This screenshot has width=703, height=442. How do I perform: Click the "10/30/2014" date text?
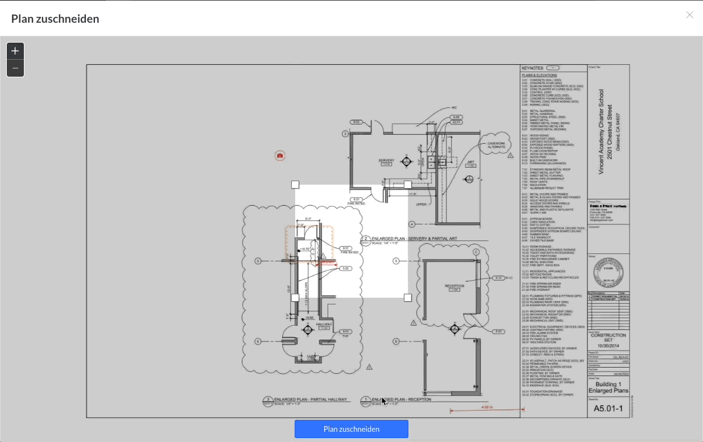(x=609, y=346)
